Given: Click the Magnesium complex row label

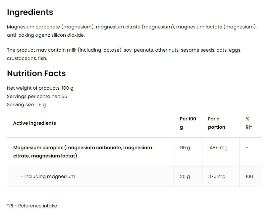Looking at the screenshot, I should click(82, 152).
